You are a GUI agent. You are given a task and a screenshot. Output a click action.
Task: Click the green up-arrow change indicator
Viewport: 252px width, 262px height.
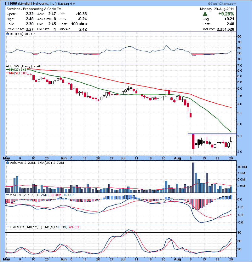pyautogui.click(x=205, y=14)
